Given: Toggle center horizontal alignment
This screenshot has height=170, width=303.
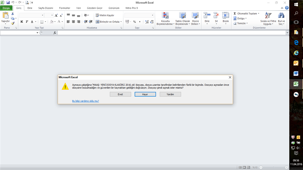Looking at the screenshot, I should point(73,22).
